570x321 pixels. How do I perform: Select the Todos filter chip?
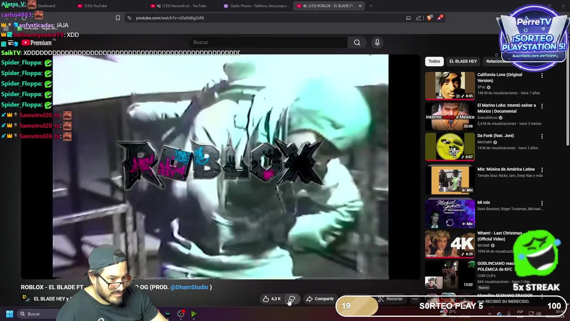pyautogui.click(x=434, y=61)
